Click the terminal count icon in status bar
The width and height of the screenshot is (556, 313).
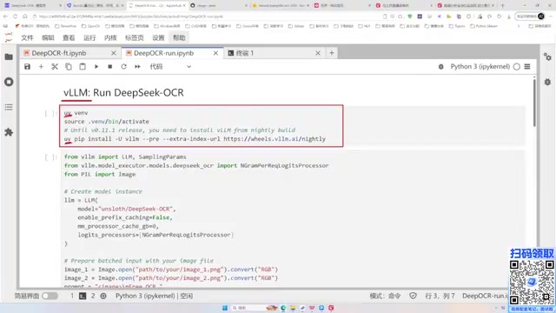pyautogui.click(x=83, y=296)
